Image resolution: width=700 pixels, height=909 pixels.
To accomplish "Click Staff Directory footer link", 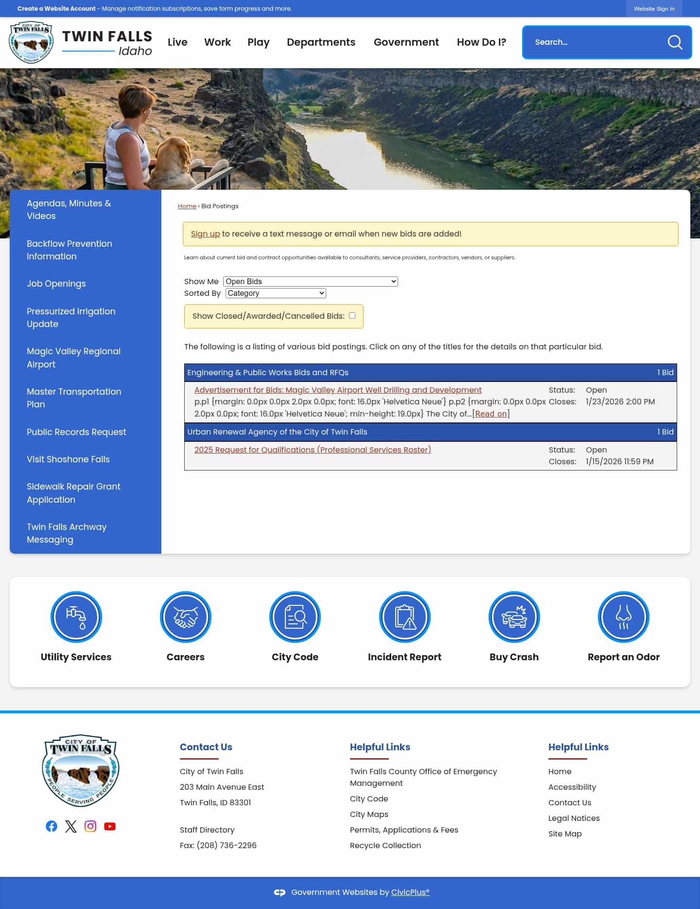I will [x=207, y=830].
